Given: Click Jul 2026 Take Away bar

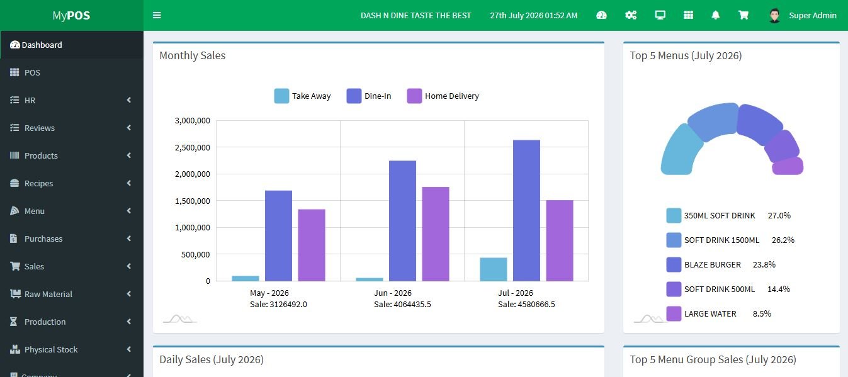Looking at the screenshot, I should click(494, 269).
